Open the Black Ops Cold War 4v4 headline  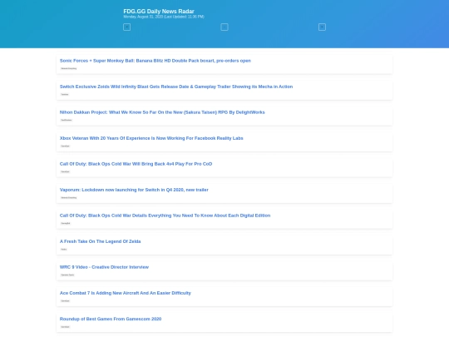click(x=136, y=164)
